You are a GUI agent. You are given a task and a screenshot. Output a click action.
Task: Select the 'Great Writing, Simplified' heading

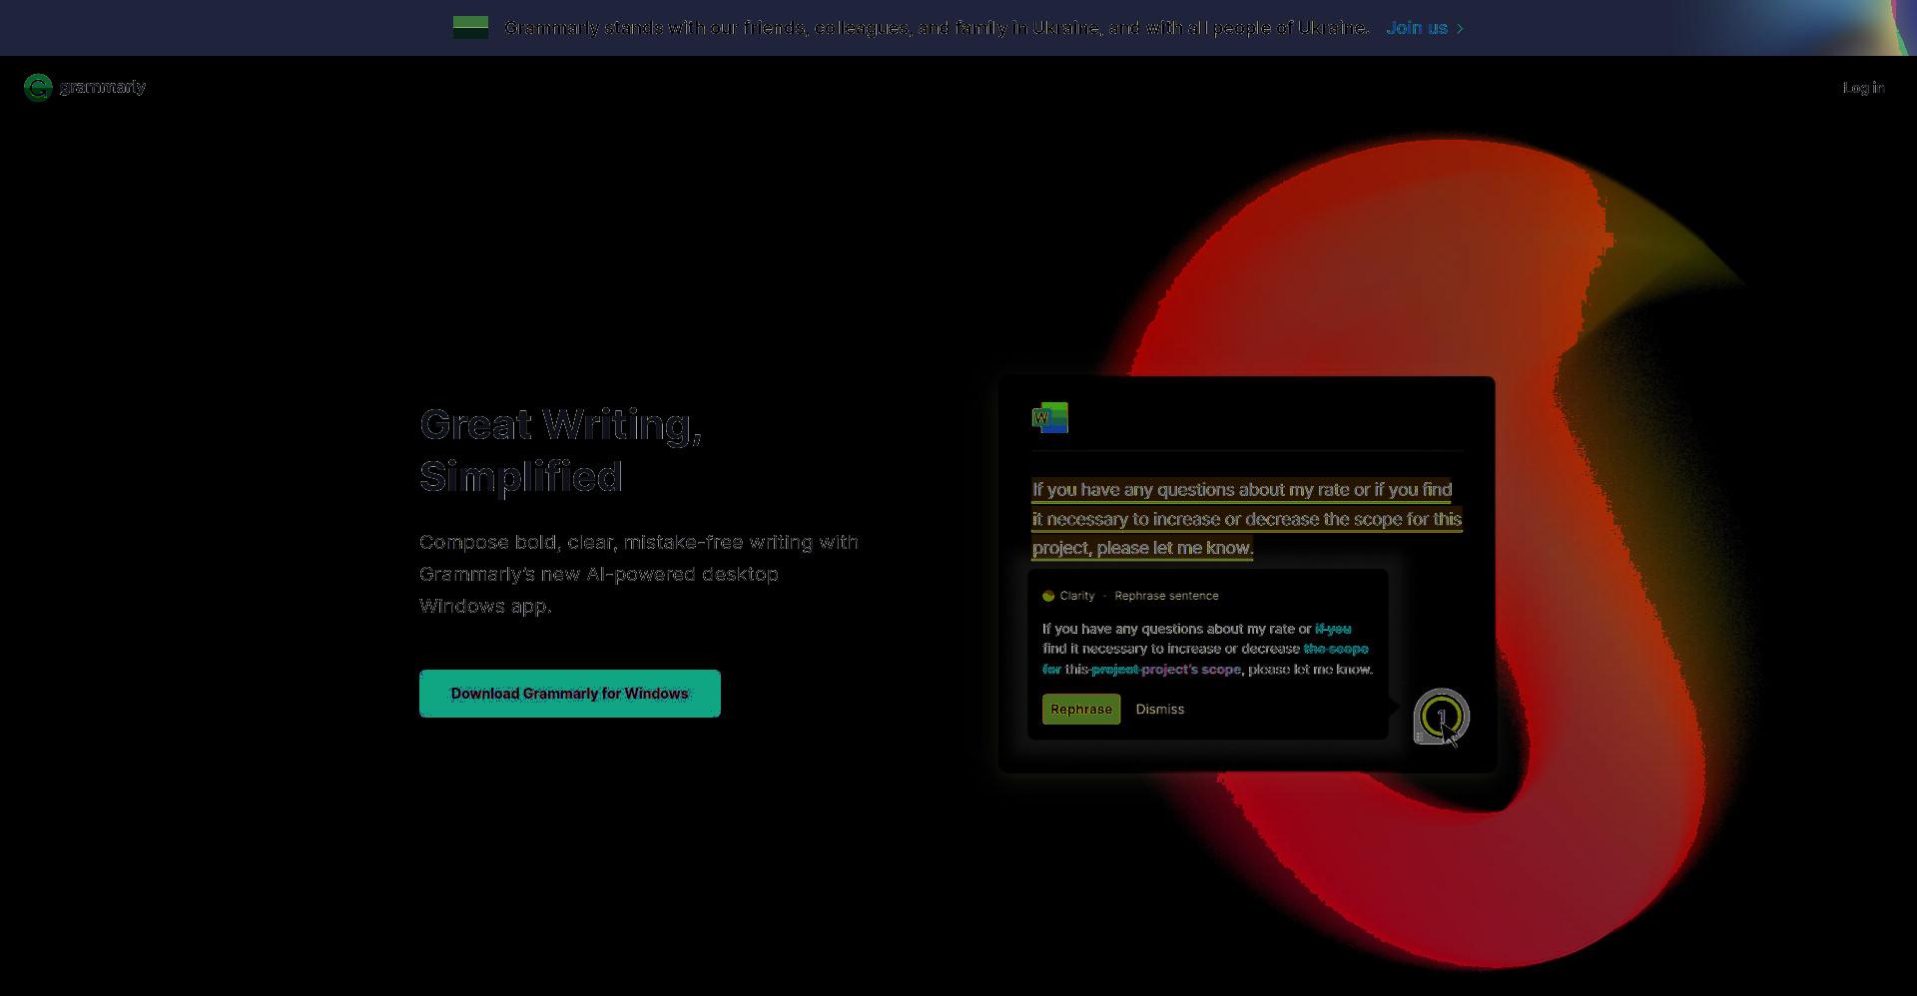(x=561, y=451)
